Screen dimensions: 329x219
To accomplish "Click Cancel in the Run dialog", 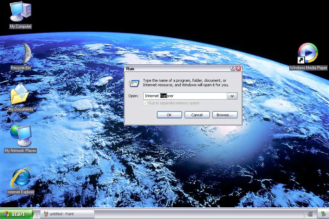I will (x=197, y=115).
